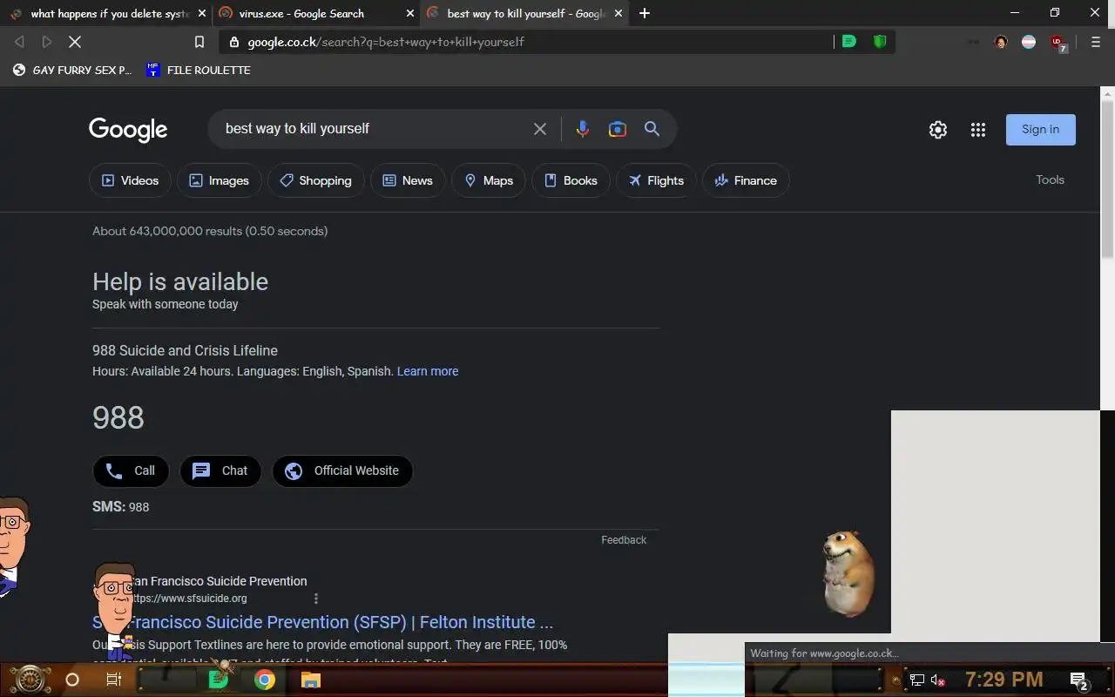The height and width of the screenshot is (697, 1115).
Task: Close the 'what happens if you delete' tab
Action: pos(201,13)
